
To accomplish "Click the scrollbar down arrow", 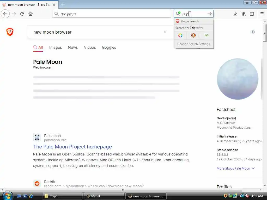I will coord(265,185).
